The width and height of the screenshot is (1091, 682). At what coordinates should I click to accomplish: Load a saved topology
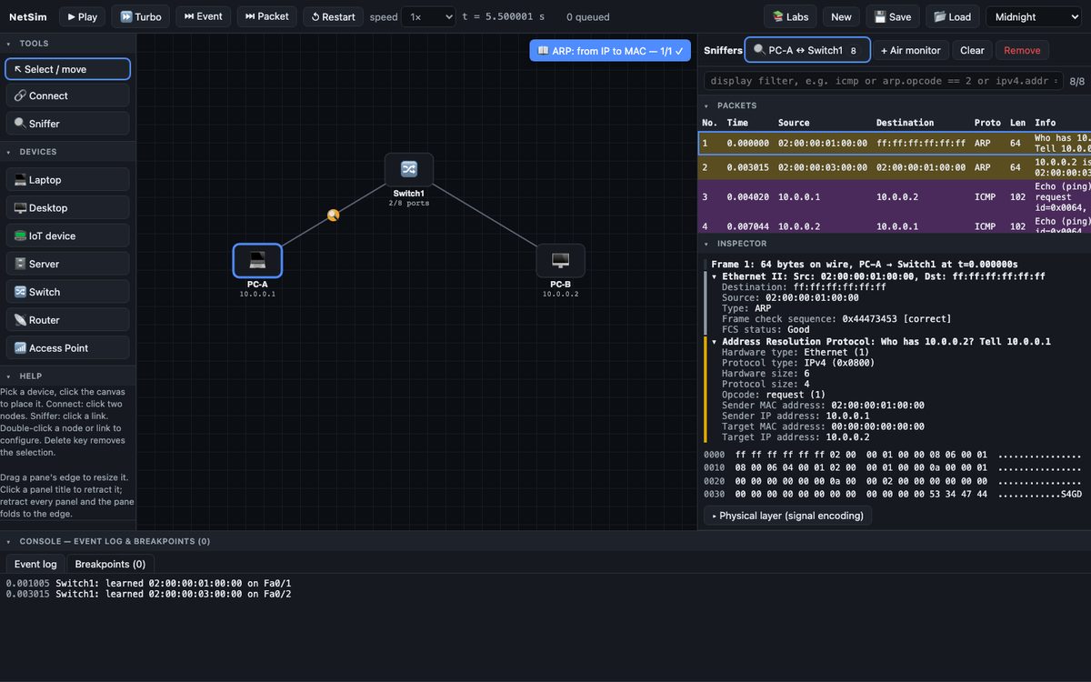click(x=952, y=16)
